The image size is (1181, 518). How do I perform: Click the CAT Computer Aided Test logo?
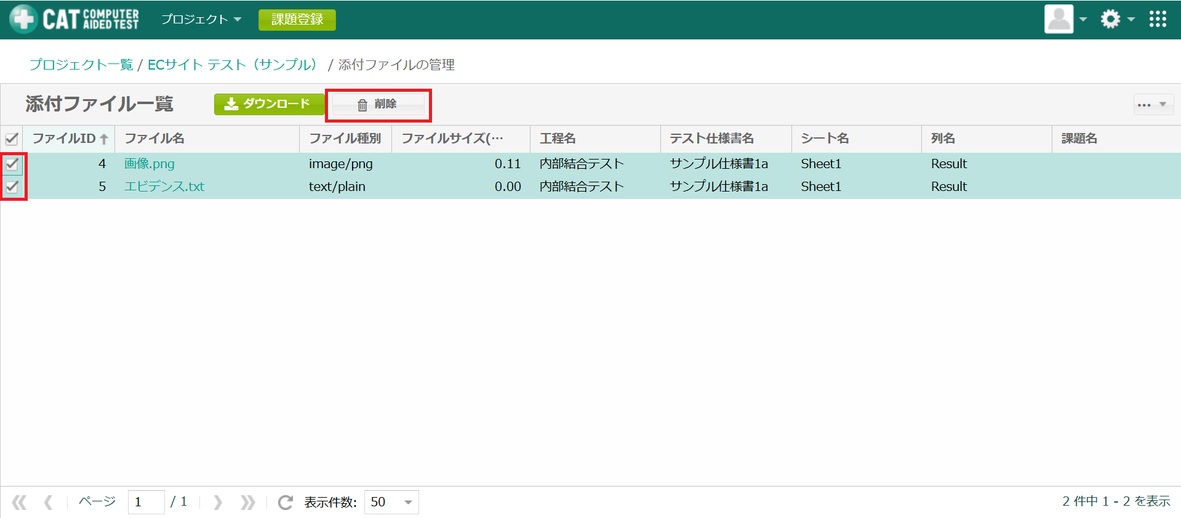(x=74, y=19)
